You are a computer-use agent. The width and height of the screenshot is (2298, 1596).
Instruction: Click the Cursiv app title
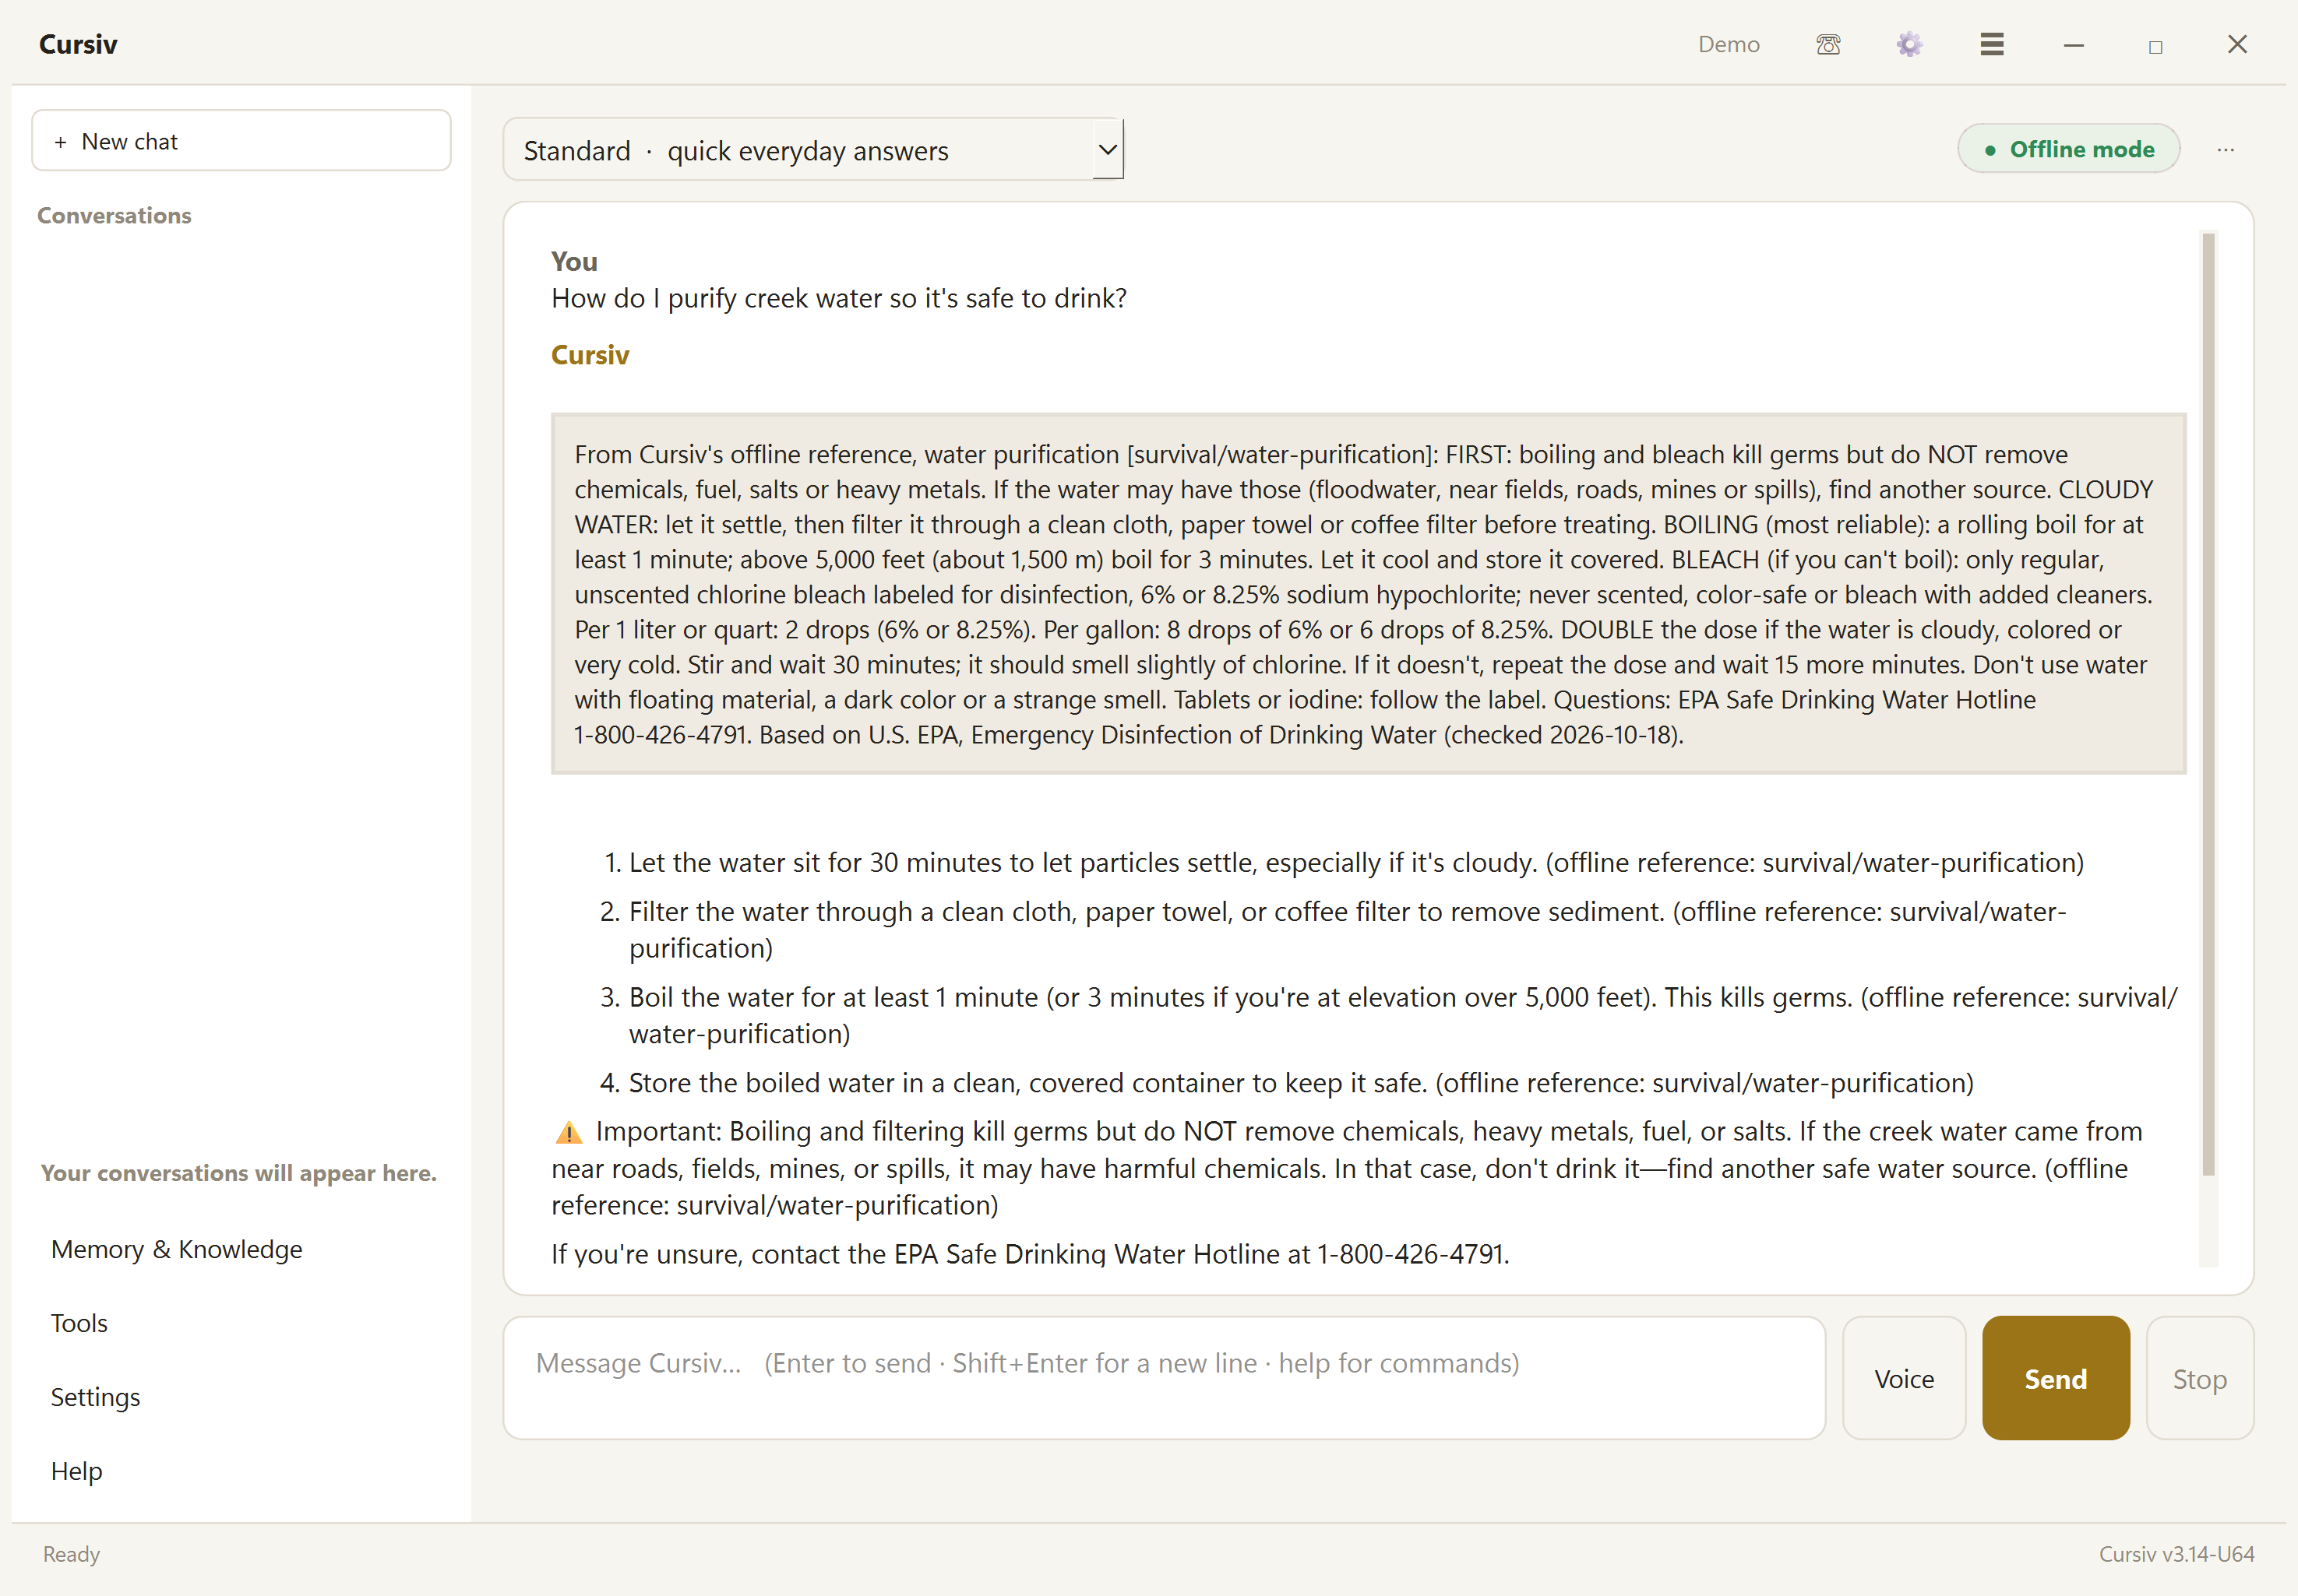tap(78, 44)
